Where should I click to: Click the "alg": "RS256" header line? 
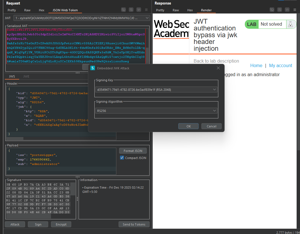coord(31,102)
